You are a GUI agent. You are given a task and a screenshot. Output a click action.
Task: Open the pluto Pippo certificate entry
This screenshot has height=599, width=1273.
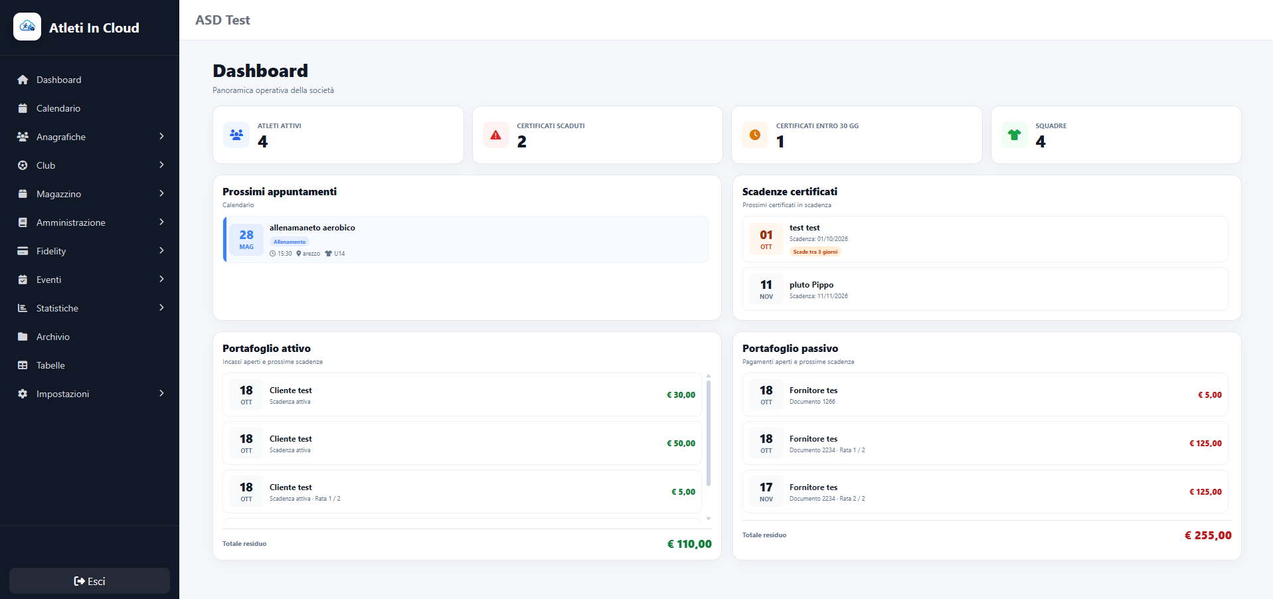(x=985, y=289)
